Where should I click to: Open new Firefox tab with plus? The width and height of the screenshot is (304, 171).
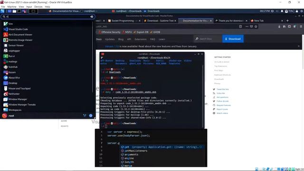click(287, 21)
